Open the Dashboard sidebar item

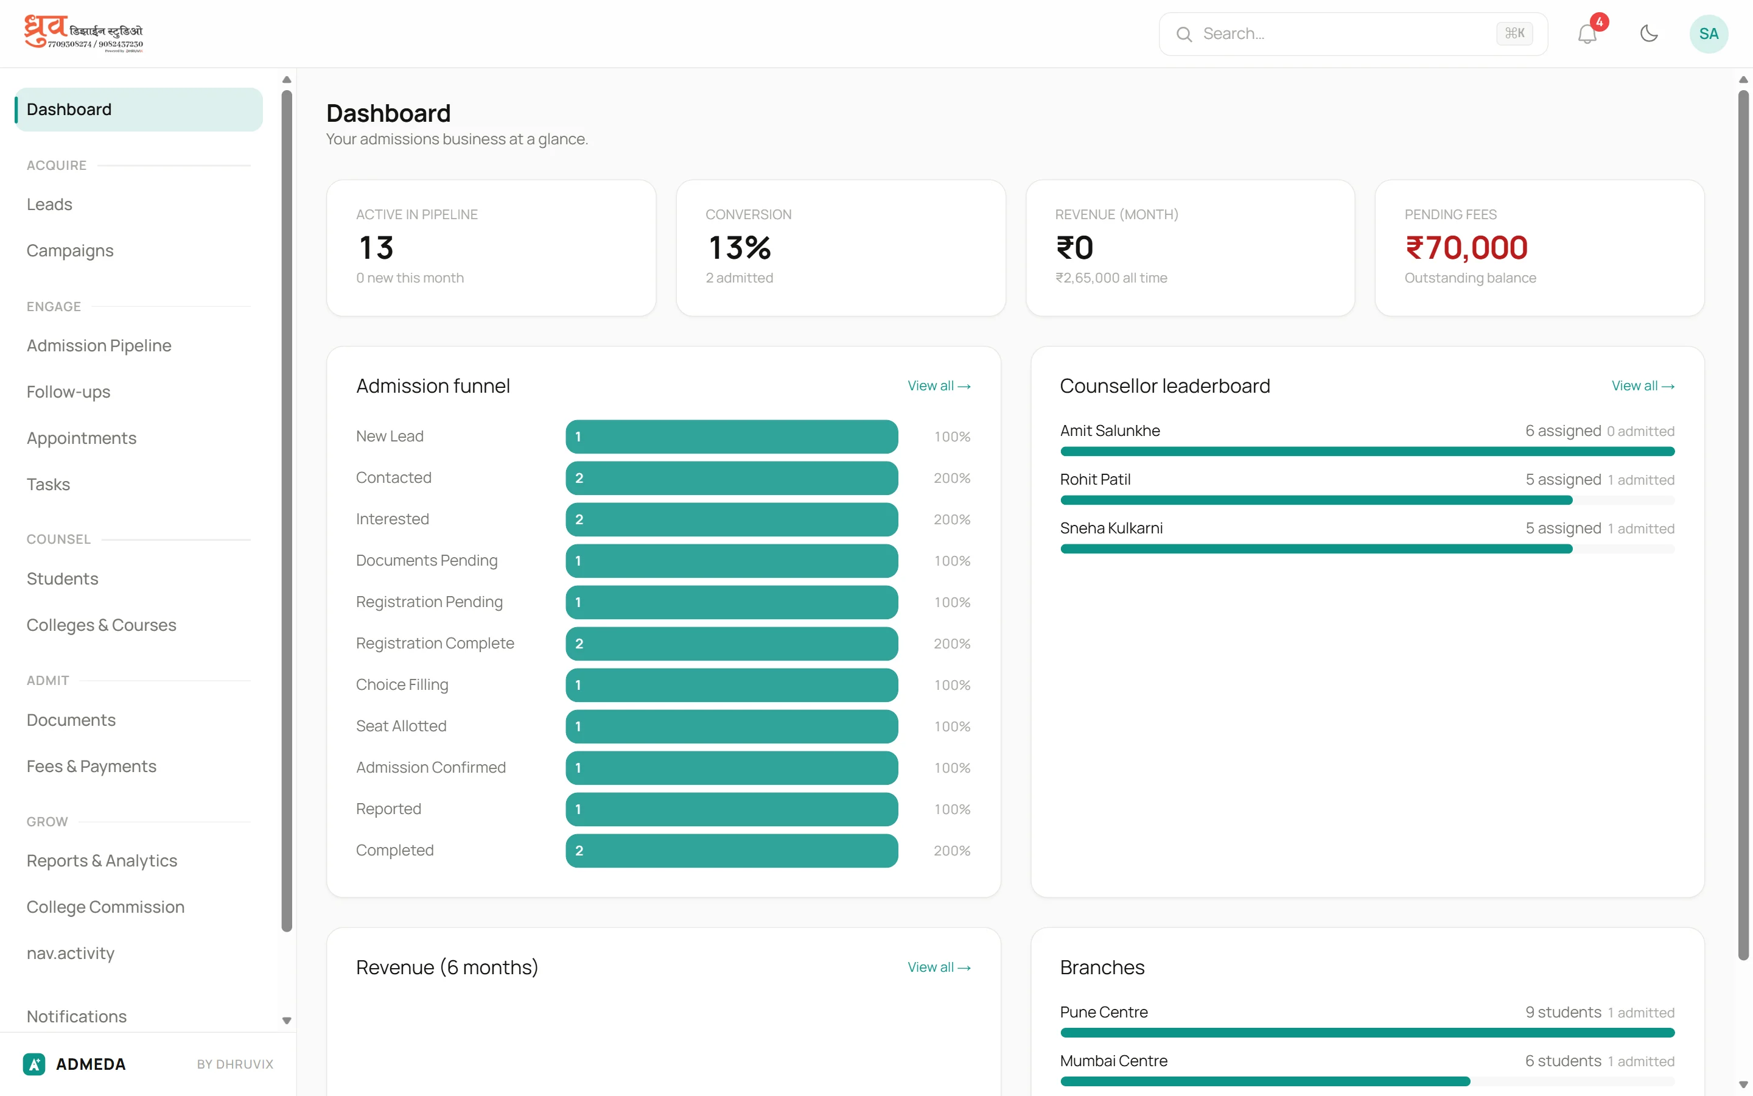click(138, 110)
